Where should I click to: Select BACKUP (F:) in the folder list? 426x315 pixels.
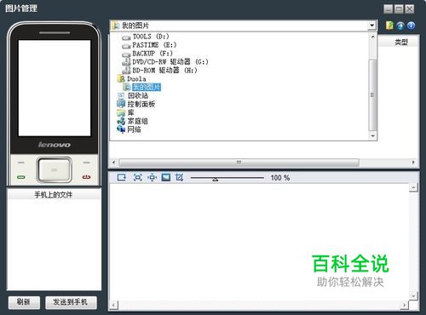pyautogui.click(x=153, y=54)
